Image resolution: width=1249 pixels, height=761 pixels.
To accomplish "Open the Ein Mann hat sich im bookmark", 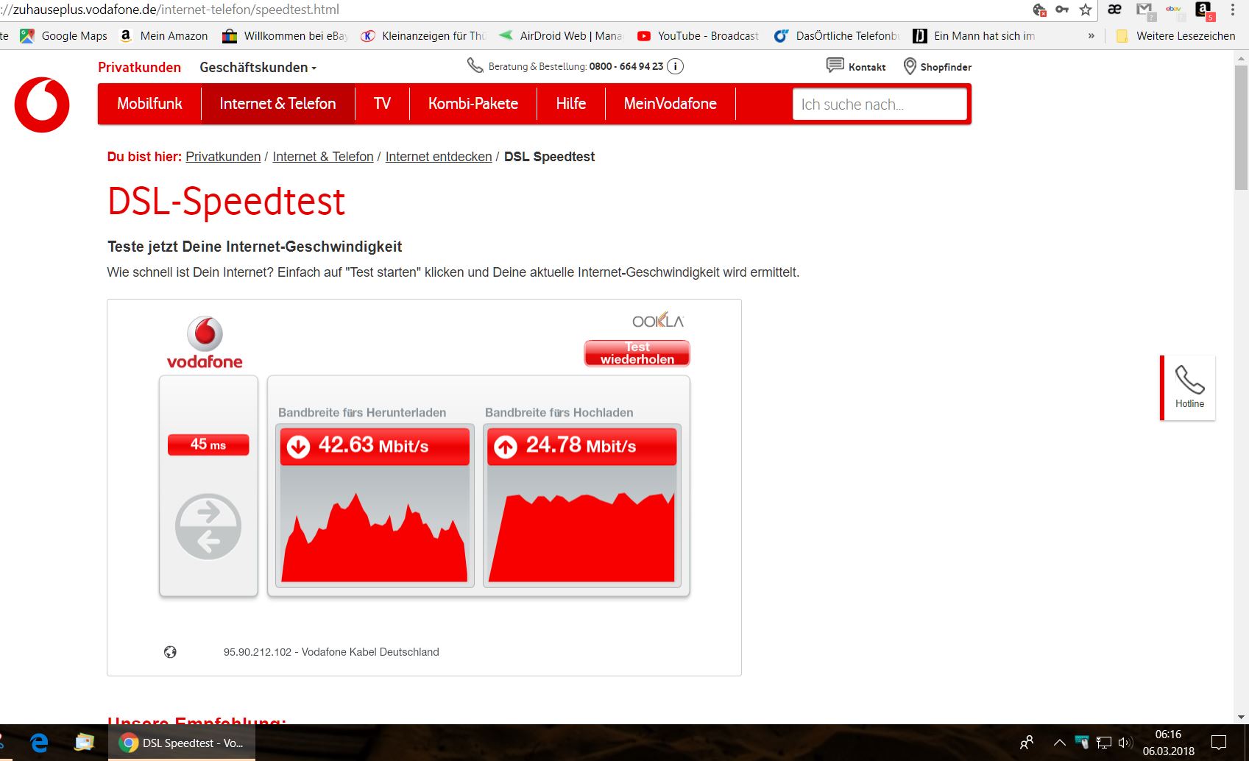I will click(974, 35).
